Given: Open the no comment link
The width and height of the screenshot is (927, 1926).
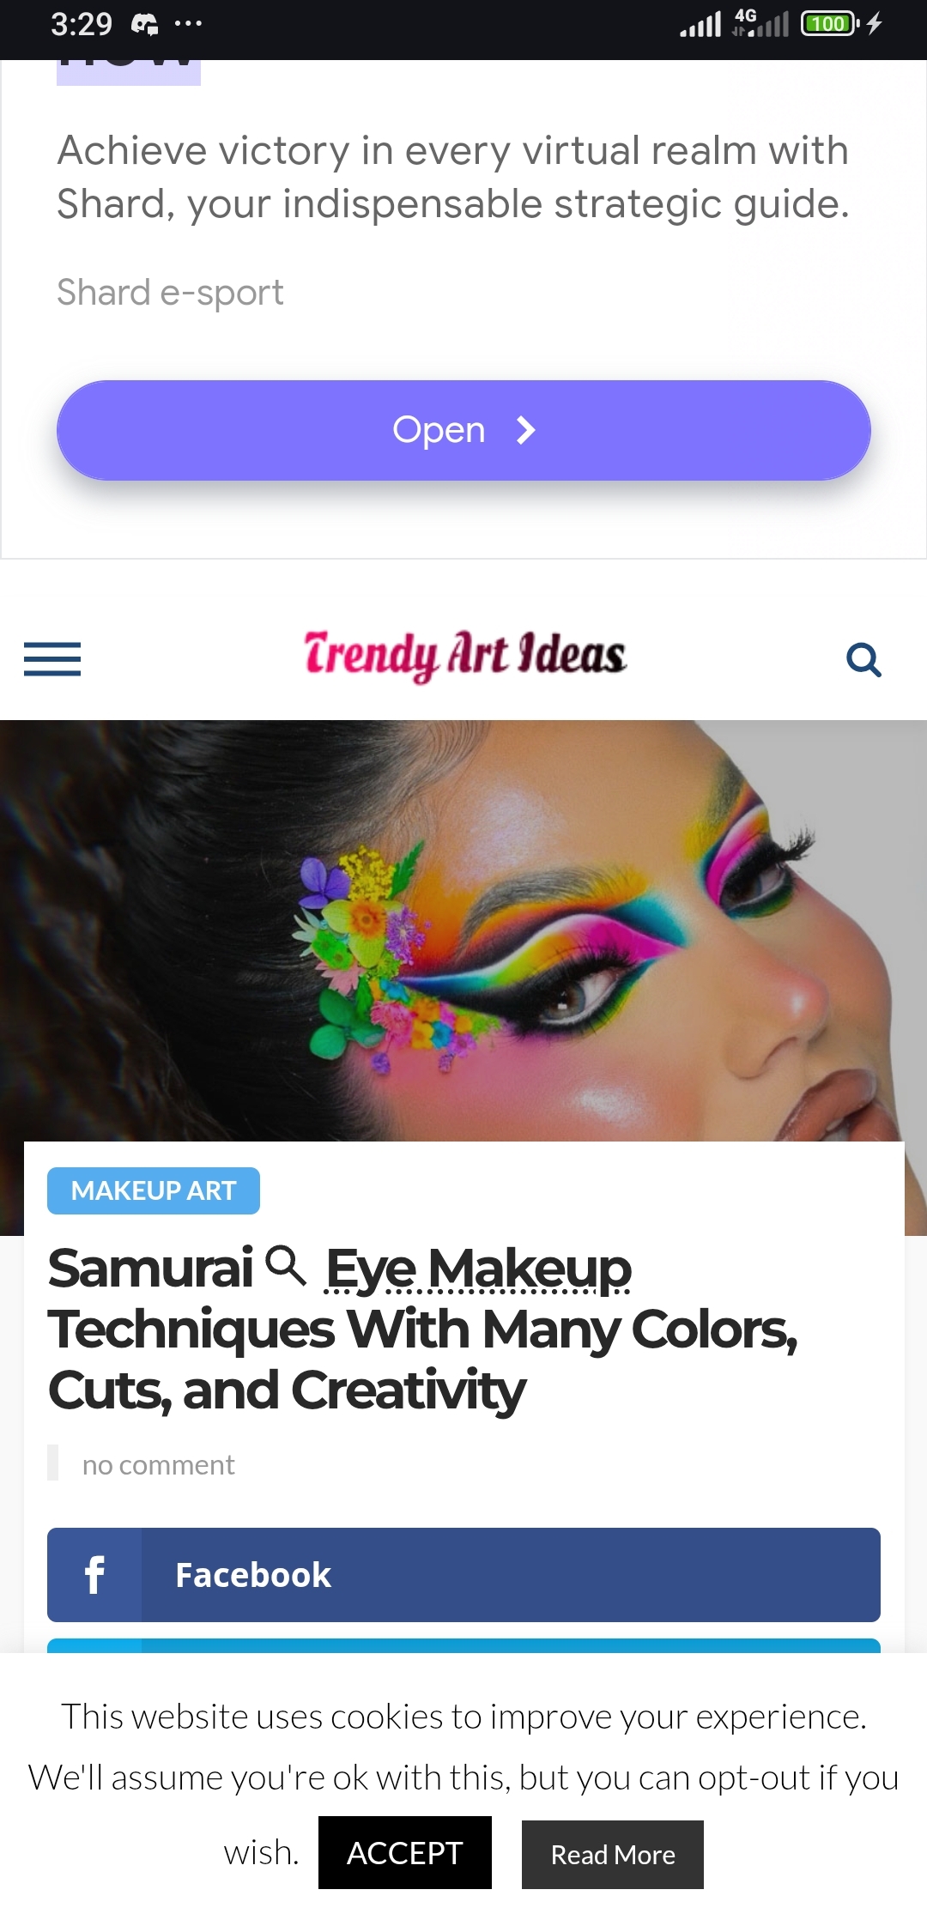Looking at the screenshot, I should (x=158, y=1464).
